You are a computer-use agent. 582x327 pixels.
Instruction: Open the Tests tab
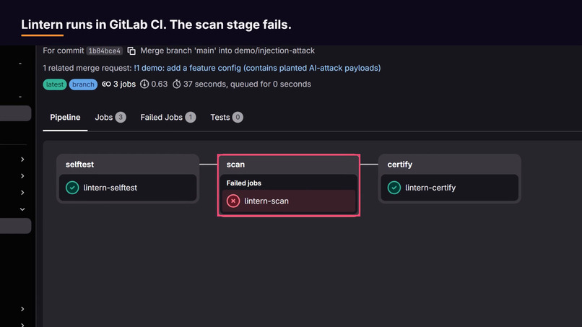pos(227,117)
